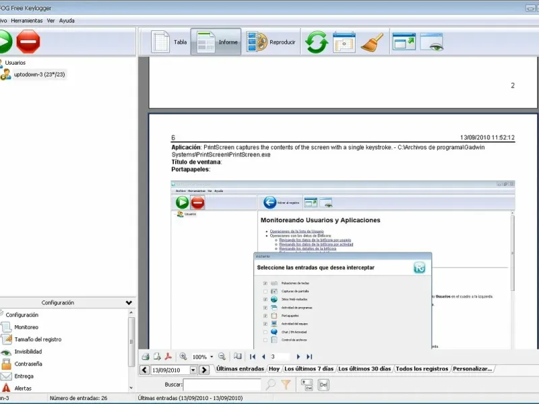Viewport: 539px width, 404px height.
Task: Click the window with eye icon
Action: tap(432, 42)
